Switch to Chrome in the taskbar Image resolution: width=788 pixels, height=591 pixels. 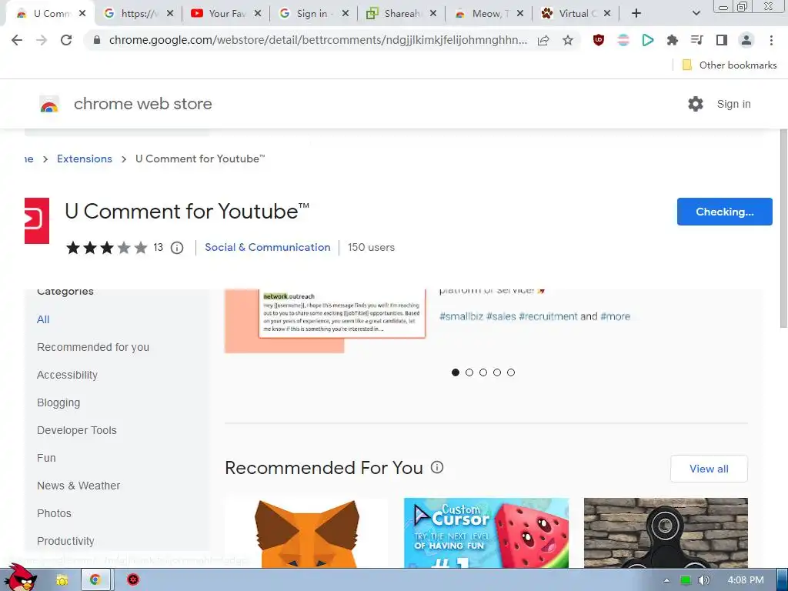coord(95,580)
